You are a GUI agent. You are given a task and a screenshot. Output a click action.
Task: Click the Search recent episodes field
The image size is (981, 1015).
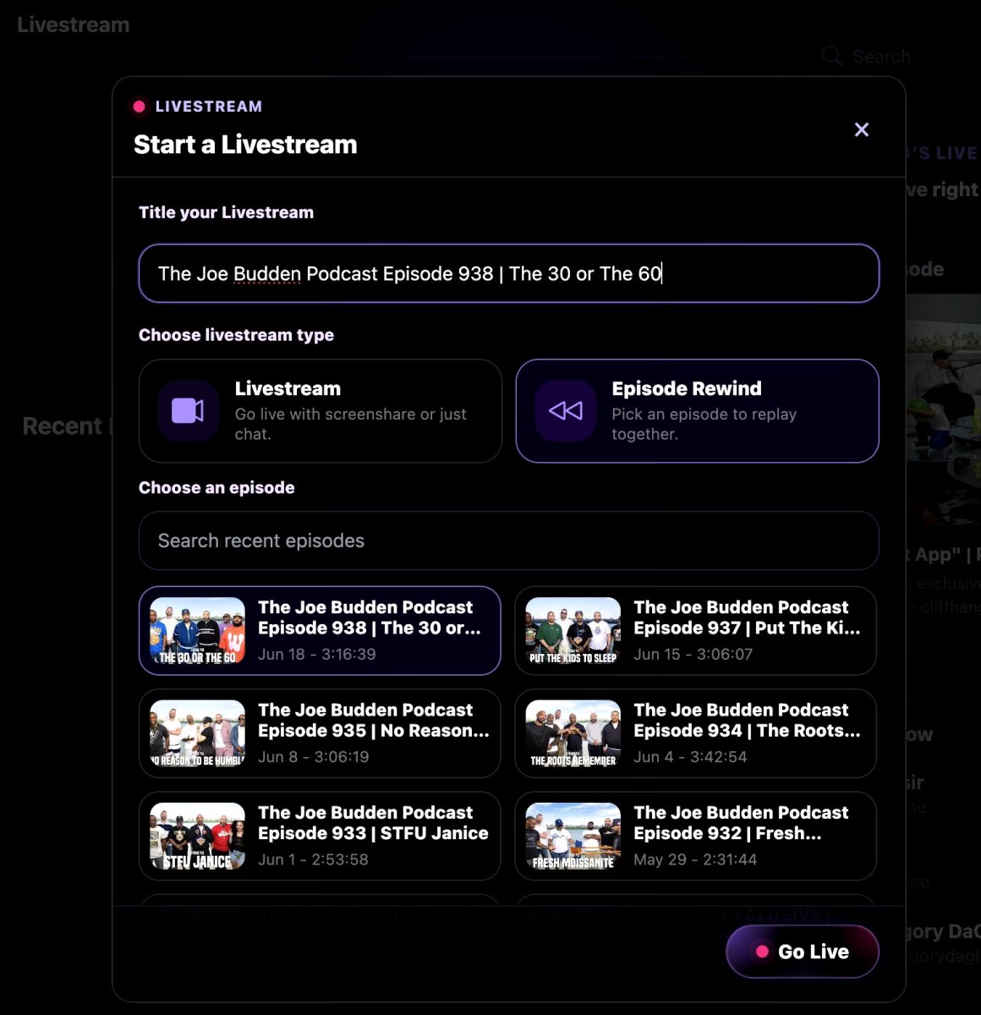pyautogui.click(x=509, y=540)
